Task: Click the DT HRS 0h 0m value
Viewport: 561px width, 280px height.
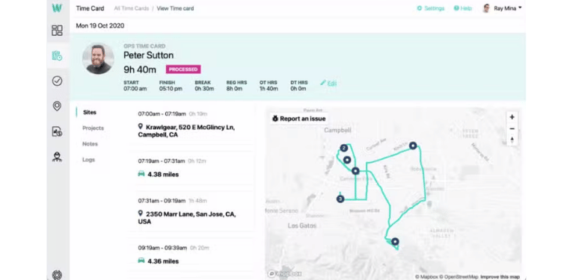Action: (x=298, y=89)
